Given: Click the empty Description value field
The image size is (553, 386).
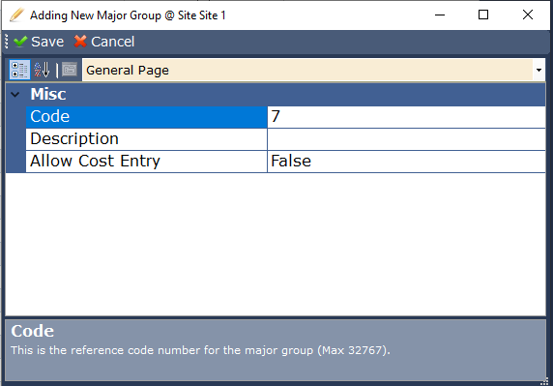Looking at the screenshot, I should 406,139.
